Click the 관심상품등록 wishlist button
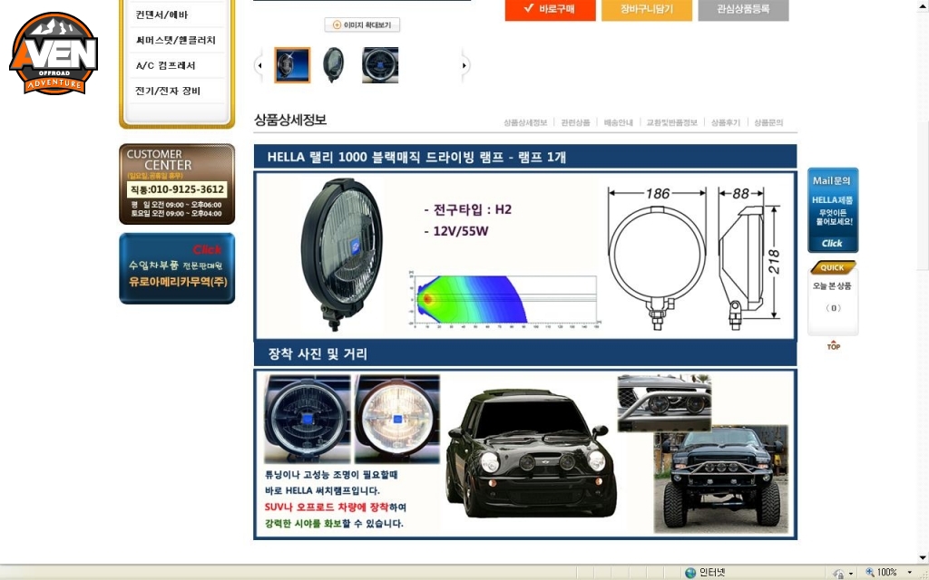Image resolution: width=929 pixels, height=580 pixels. (744, 9)
